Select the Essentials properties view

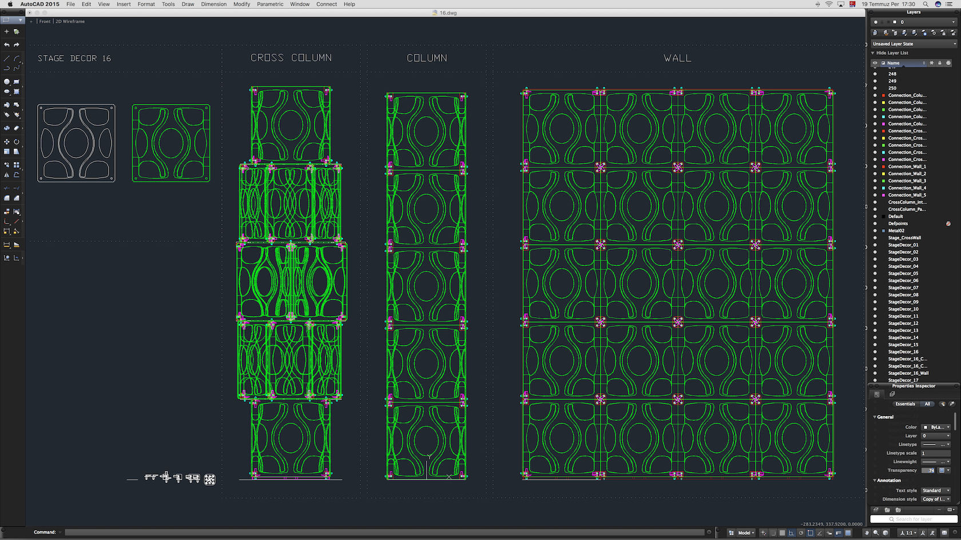click(906, 404)
